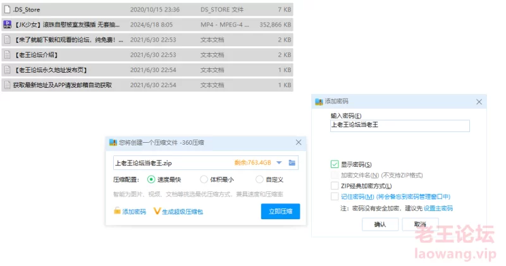506x266 pixels.
Task: Click the MP4 video file icon
Action: tap(7, 25)
